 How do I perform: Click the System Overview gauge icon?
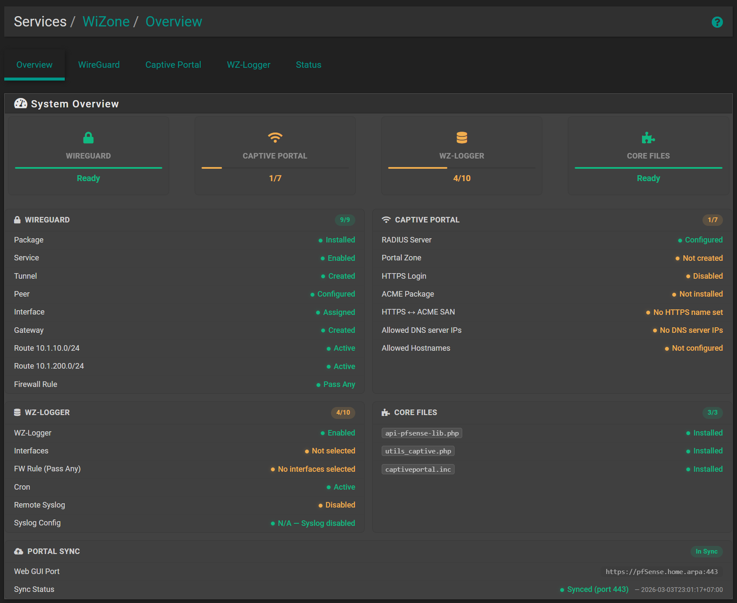pos(20,103)
